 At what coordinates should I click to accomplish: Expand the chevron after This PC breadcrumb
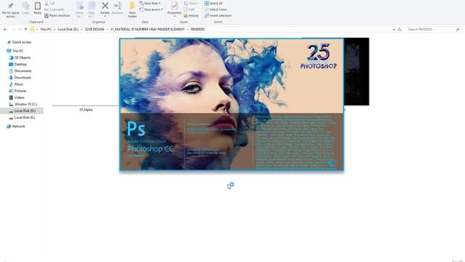coord(54,29)
